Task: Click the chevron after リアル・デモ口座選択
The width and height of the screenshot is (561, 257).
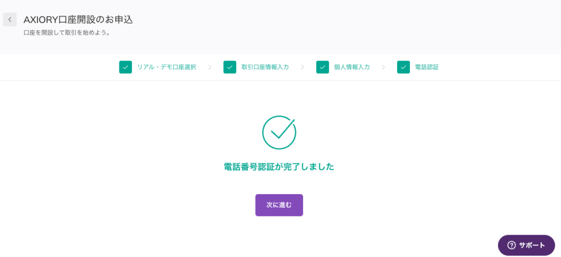Action: 210,67
